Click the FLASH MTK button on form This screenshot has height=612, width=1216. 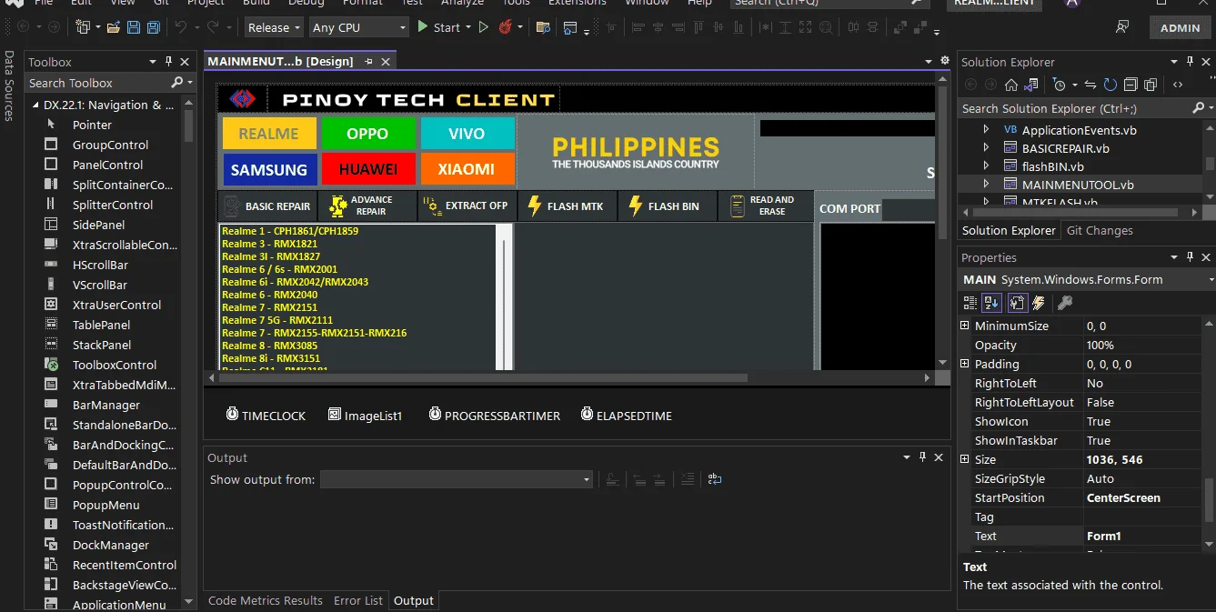click(567, 206)
